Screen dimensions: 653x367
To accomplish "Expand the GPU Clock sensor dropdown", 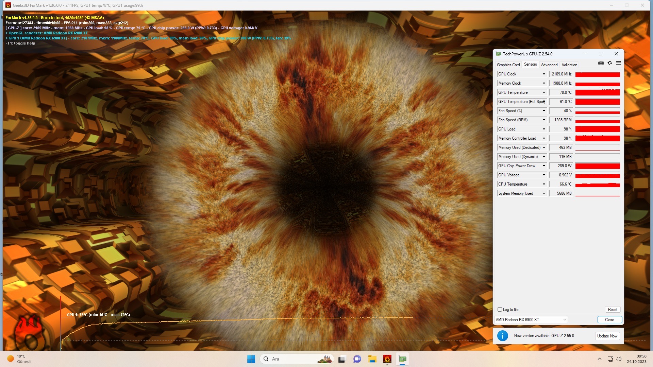I will pos(544,74).
